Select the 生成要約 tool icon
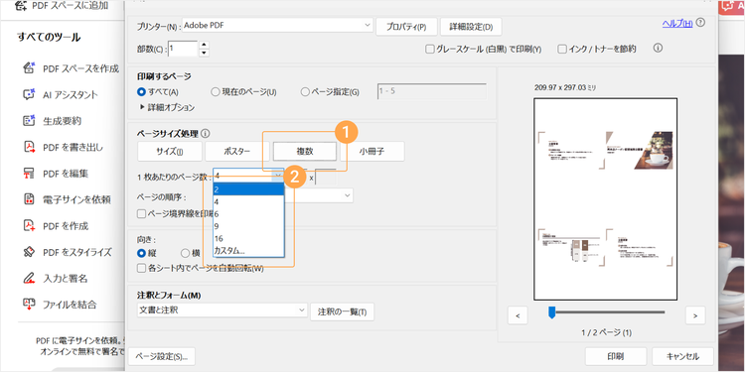Screen dimensions: 745x372 pyautogui.click(x=29, y=120)
